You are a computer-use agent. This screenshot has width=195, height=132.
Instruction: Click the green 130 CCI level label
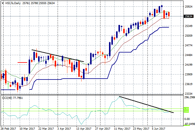point(186,109)
